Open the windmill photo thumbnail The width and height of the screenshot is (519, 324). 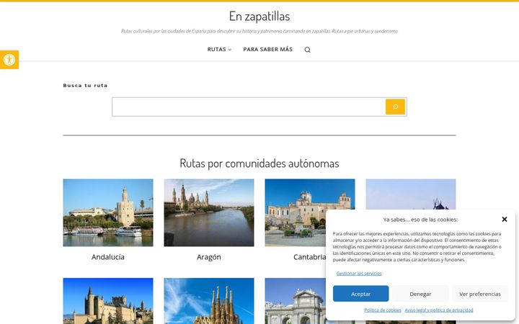coord(411,194)
